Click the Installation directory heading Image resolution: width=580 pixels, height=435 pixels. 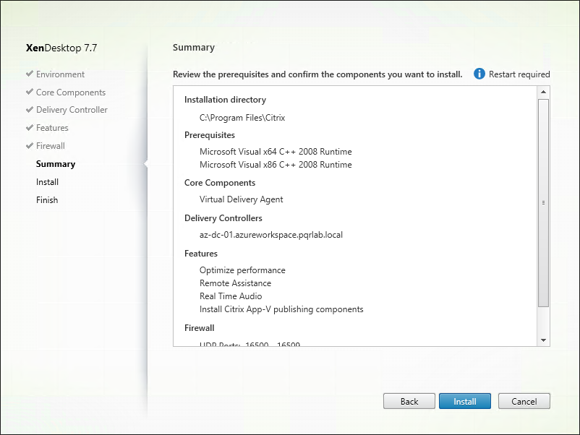(x=225, y=100)
